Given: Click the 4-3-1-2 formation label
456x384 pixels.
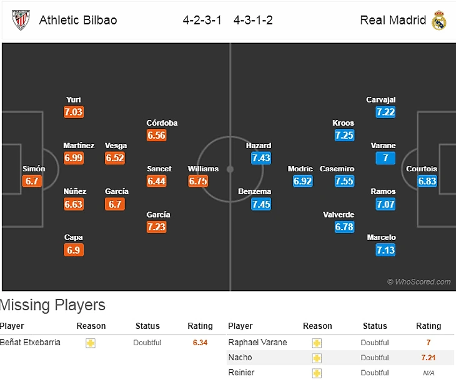Looking at the screenshot, I should pyautogui.click(x=253, y=20).
